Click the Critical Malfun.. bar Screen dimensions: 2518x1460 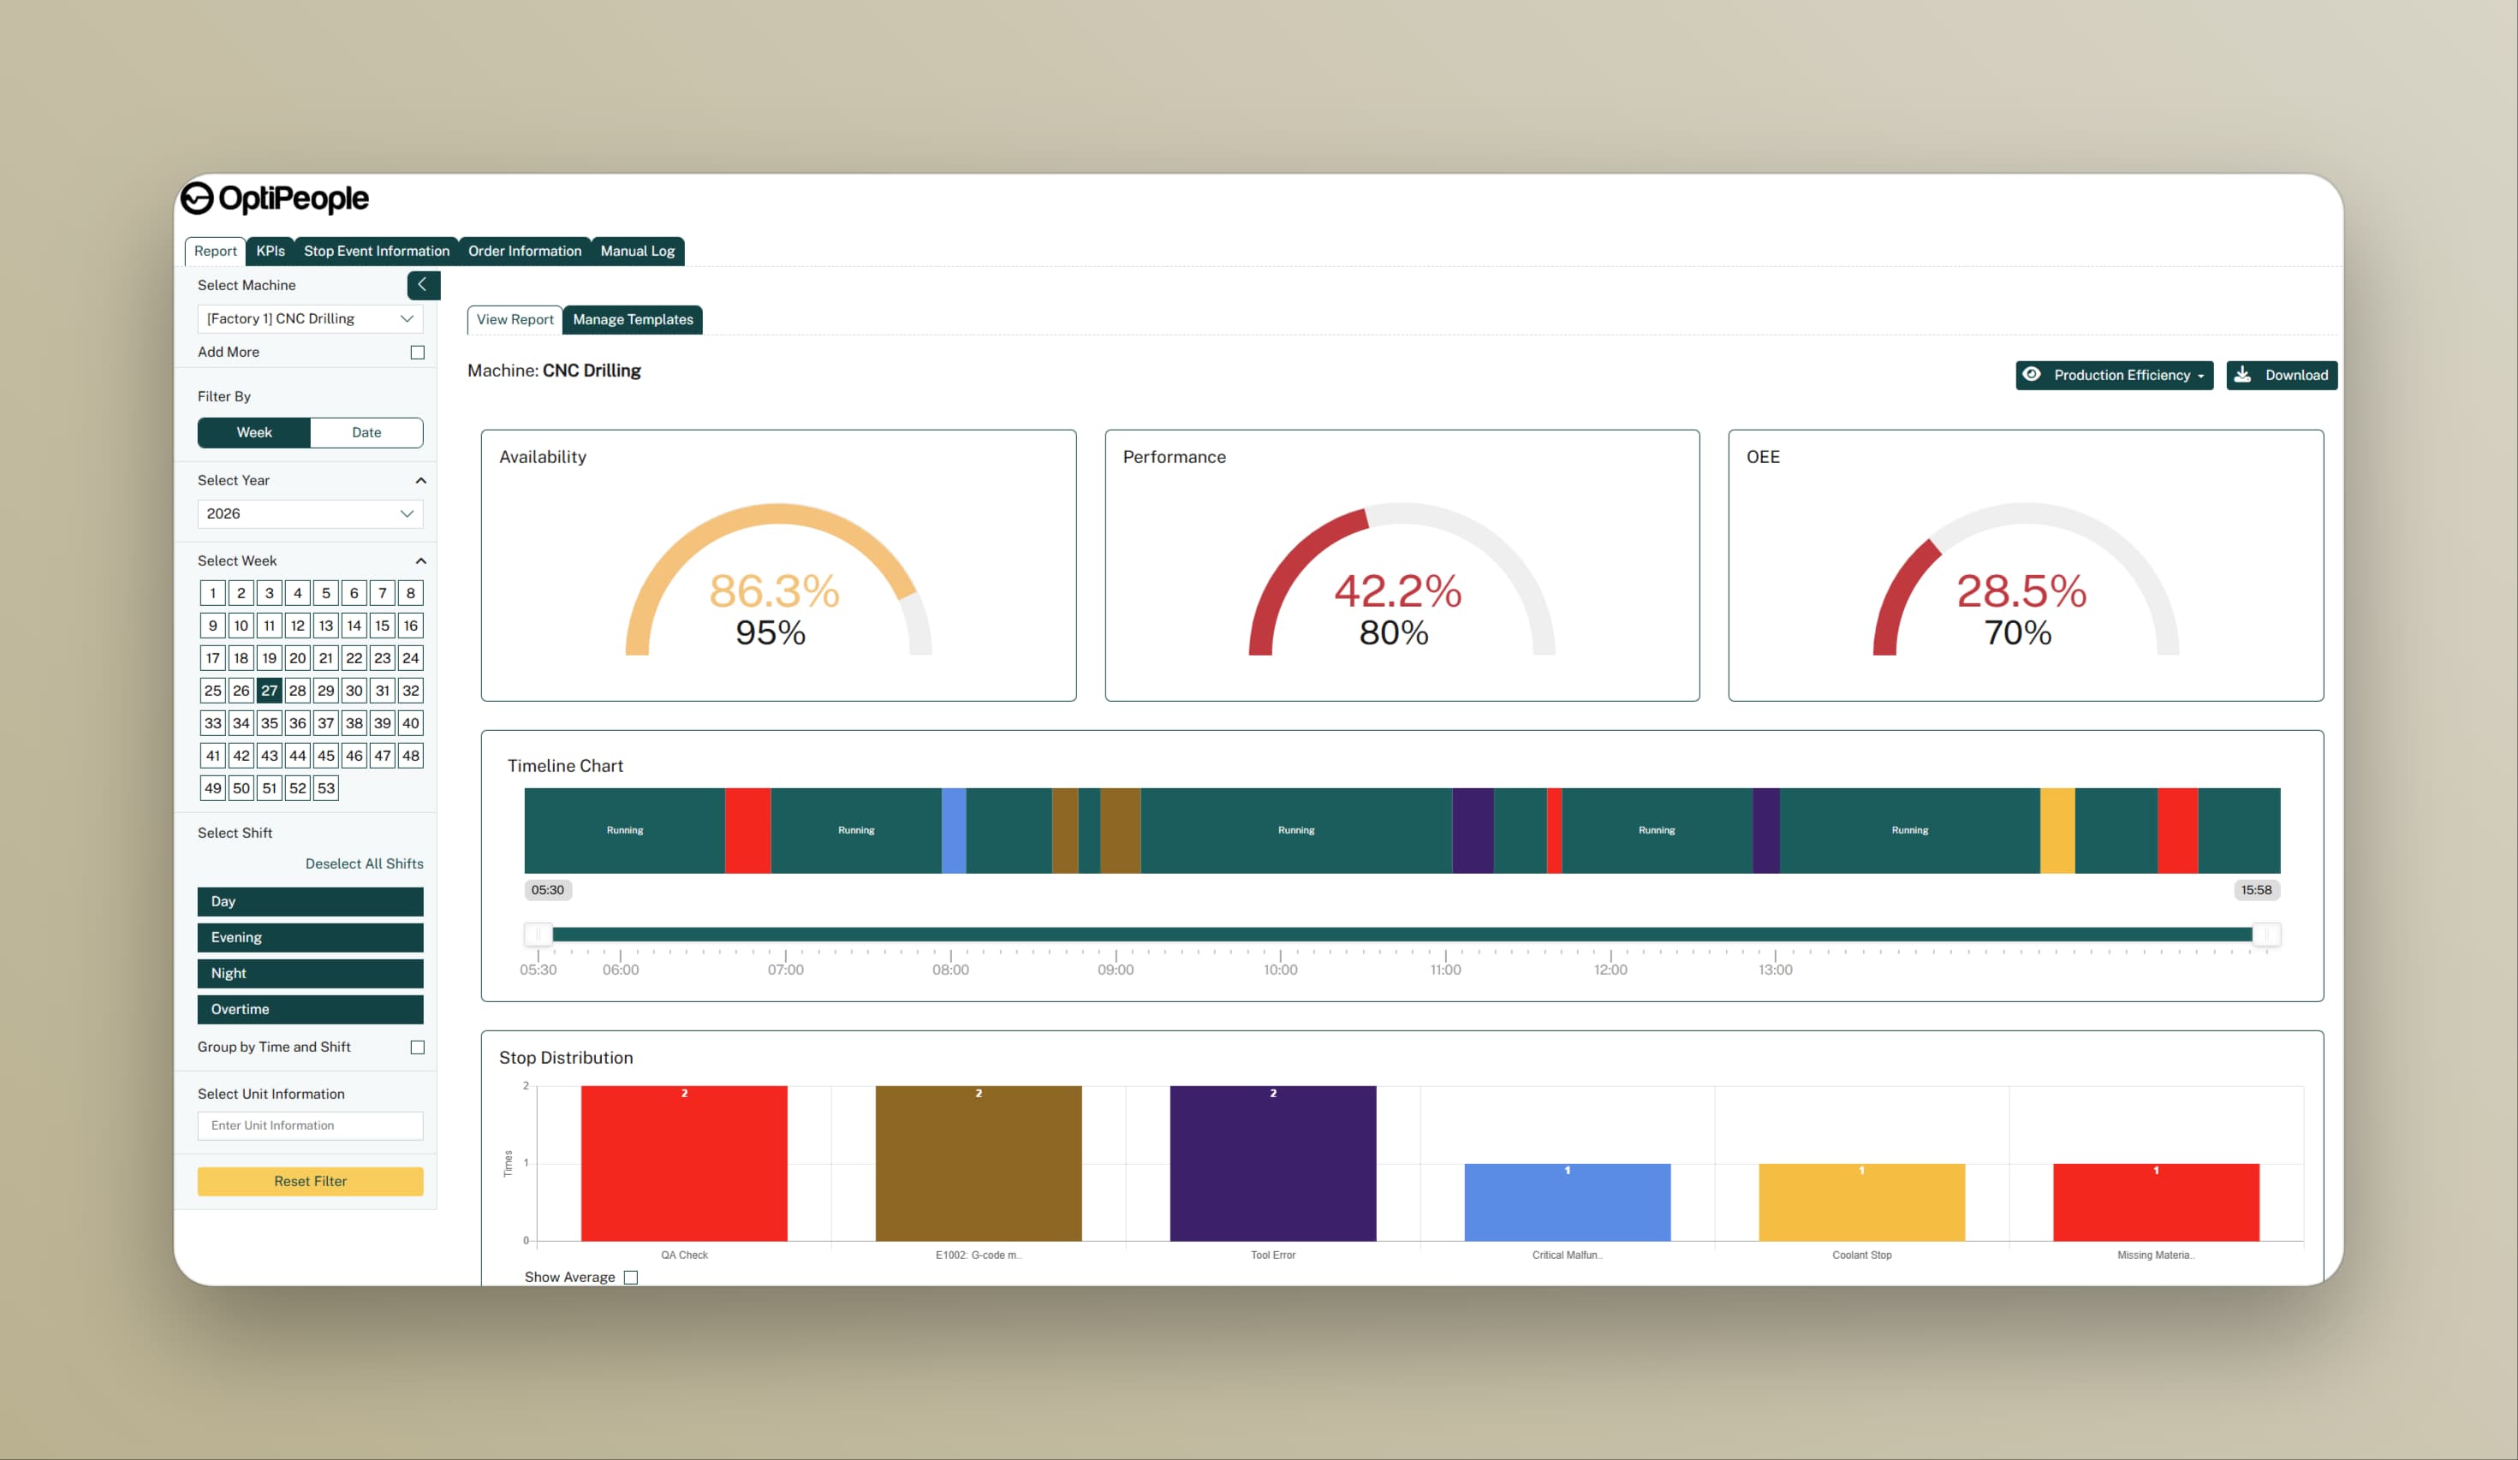(x=1567, y=1202)
